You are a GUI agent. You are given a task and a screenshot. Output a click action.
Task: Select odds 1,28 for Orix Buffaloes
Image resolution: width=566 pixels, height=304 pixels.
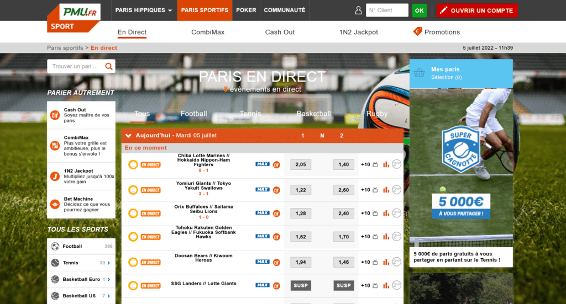301,213
